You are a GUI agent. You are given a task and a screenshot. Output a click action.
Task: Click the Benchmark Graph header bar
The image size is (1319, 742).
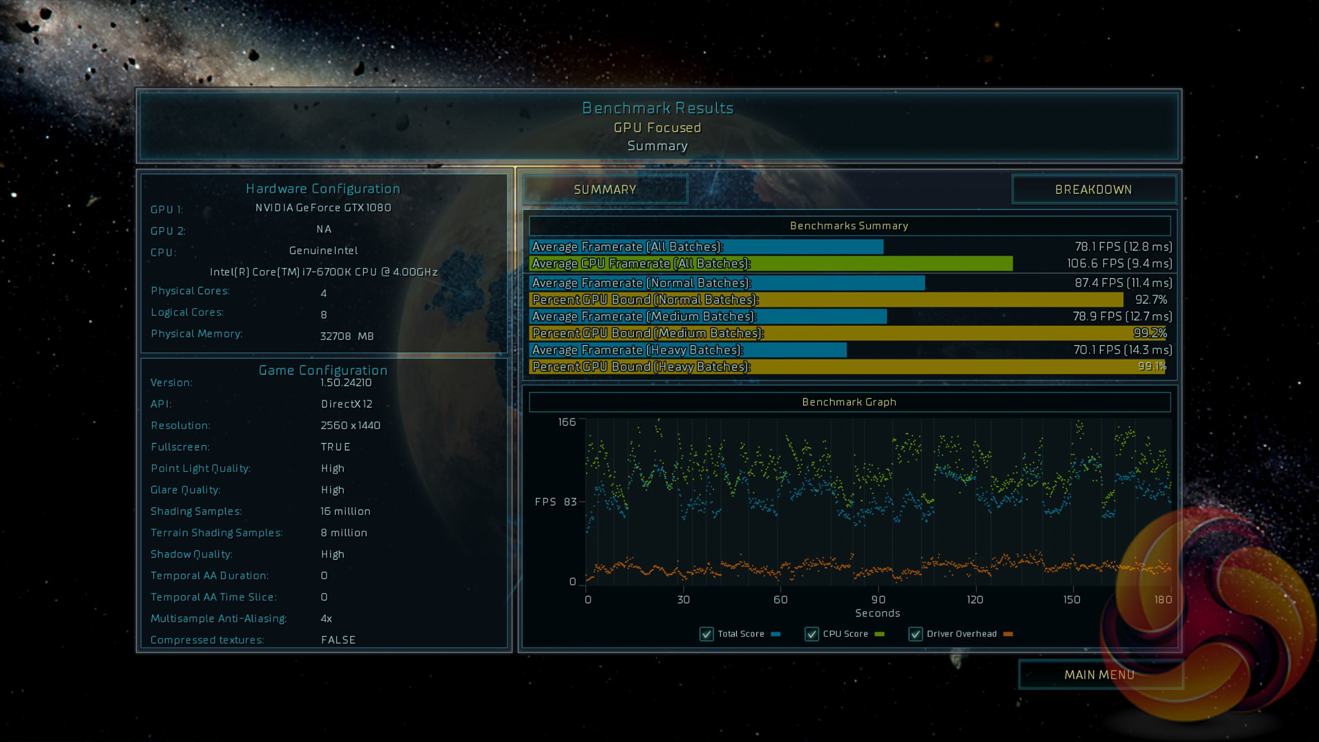coord(849,402)
